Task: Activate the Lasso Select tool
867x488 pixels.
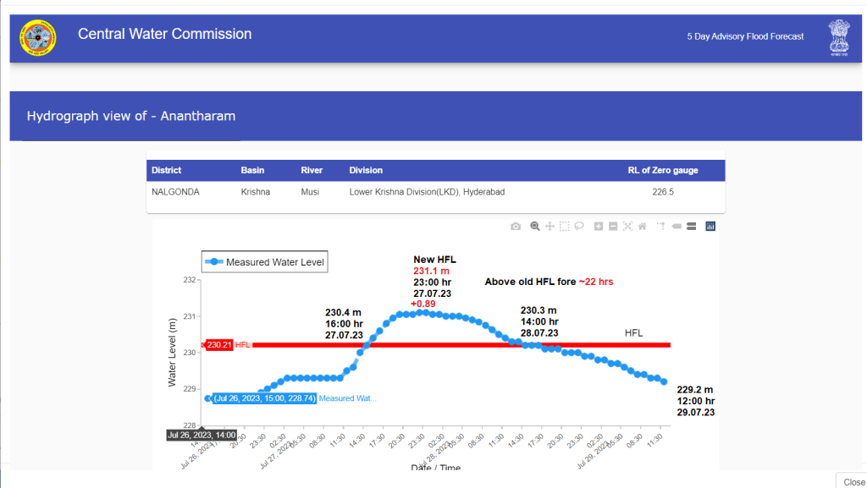Action: click(579, 227)
